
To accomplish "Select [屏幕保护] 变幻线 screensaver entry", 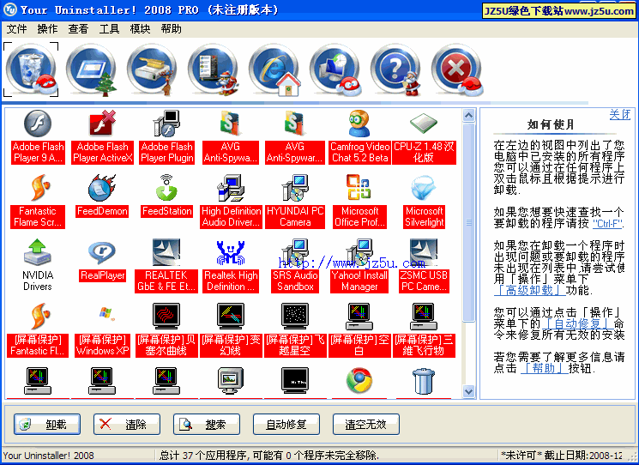I will 231,329.
